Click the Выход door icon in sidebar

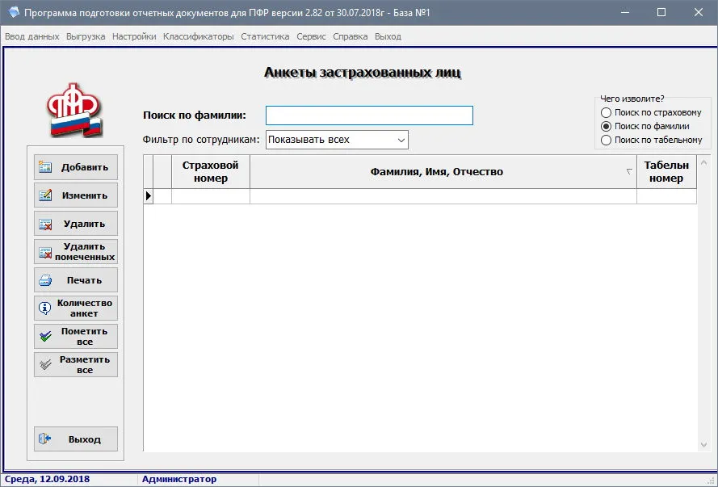click(x=45, y=439)
